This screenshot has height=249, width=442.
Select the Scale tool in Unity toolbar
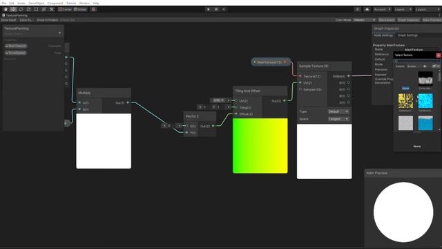(28, 9)
